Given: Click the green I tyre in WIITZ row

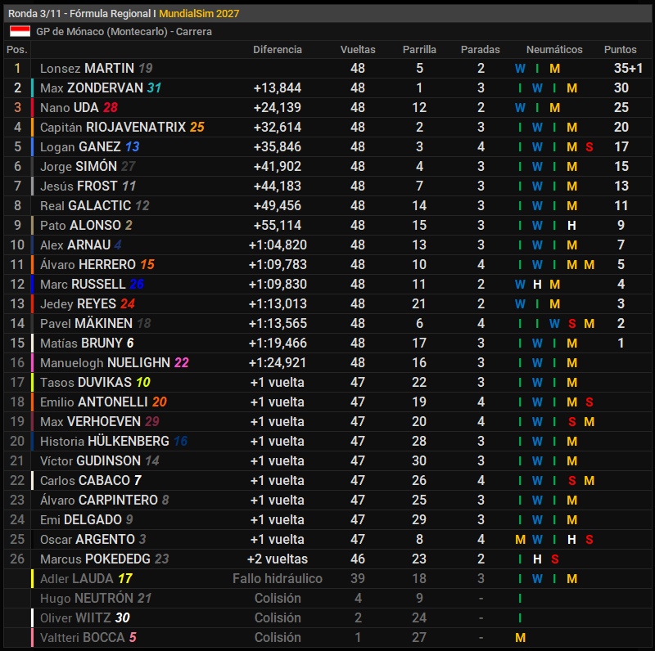Looking at the screenshot, I should tap(520, 617).
